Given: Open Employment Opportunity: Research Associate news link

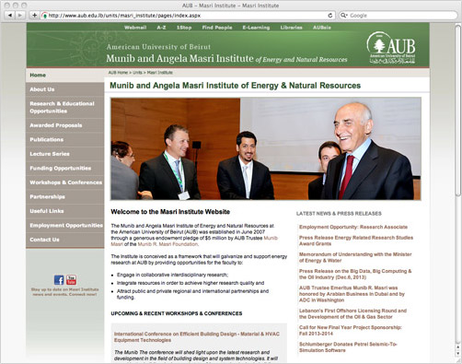Looking at the screenshot, I should [353, 227].
